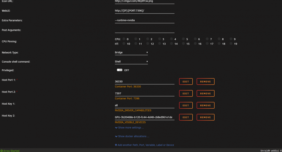Edit Host Port 1 entry
The image size is (282, 152).
(186, 81)
